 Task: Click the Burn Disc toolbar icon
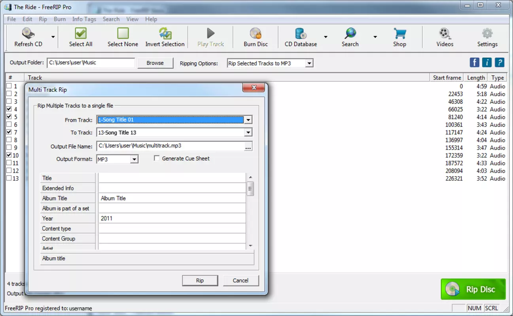click(256, 34)
